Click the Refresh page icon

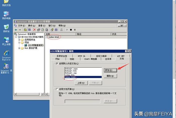coord(43,30)
